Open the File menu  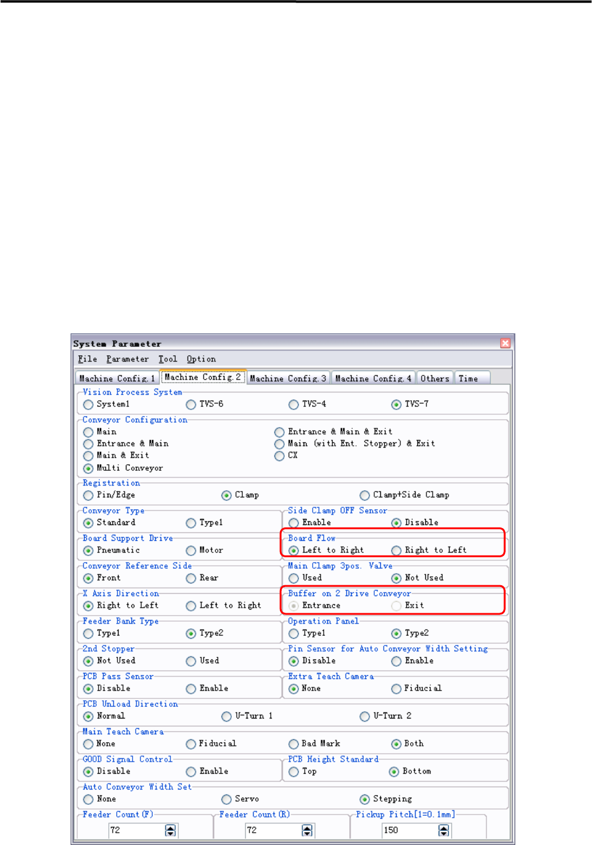[x=87, y=359]
